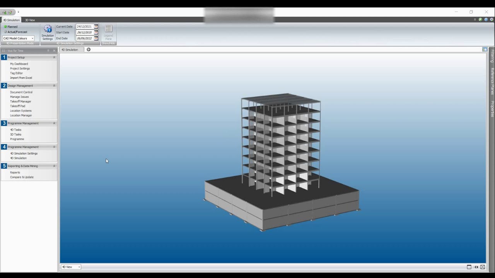This screenshot has height=278, width=495.
Task: Open 4D Simulation link in sidebar
Action: pos(18,158)
